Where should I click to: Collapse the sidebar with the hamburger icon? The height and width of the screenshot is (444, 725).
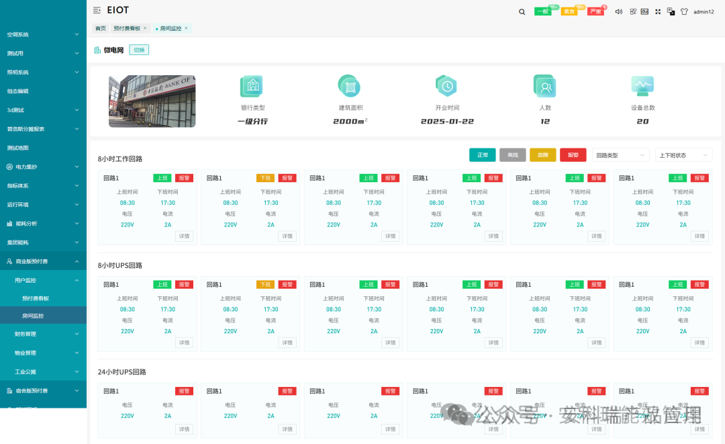pos(97,10)
